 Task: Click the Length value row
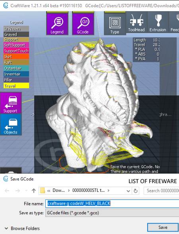(x=146, y=40)
